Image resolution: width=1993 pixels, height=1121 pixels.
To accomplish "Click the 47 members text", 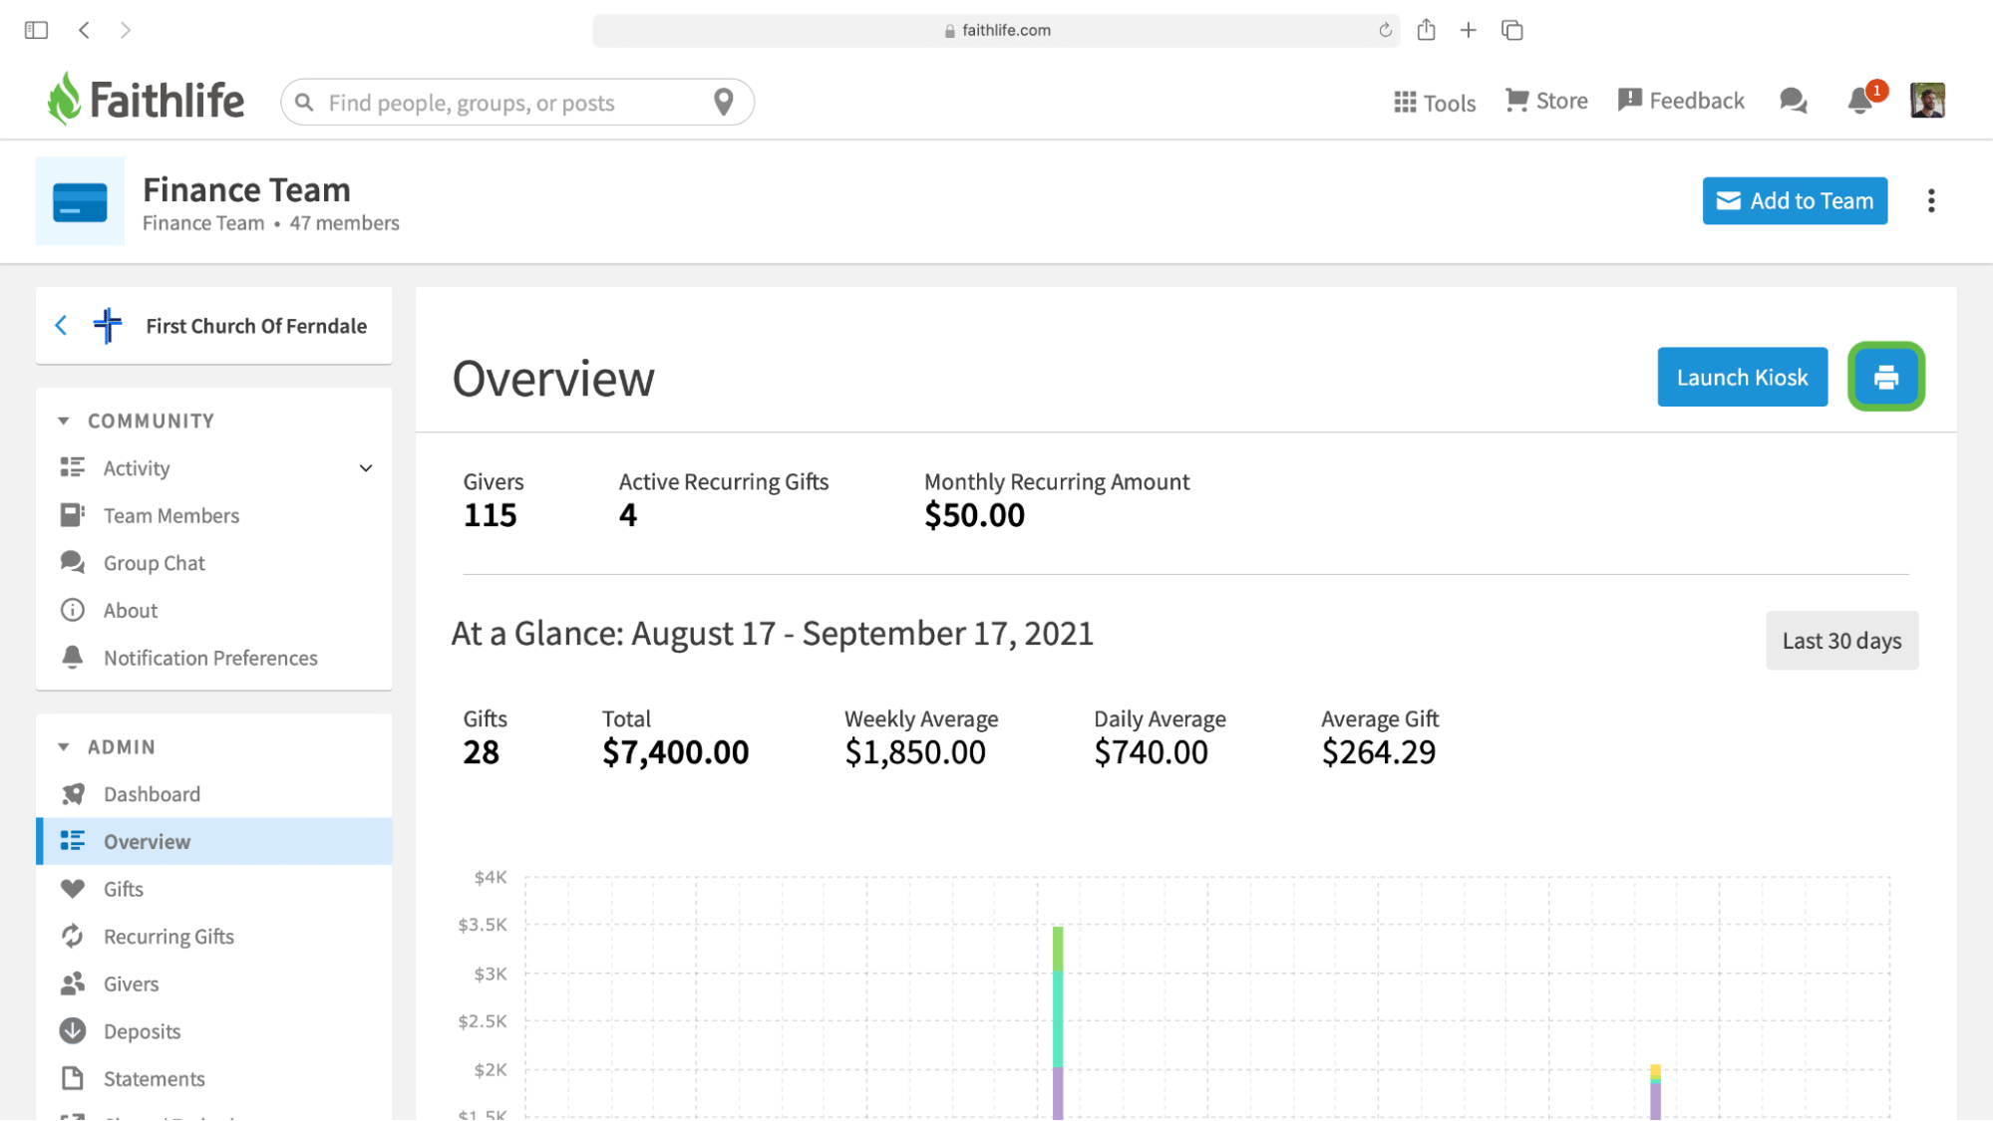I will pyautogui.click(x=344, y=223).
